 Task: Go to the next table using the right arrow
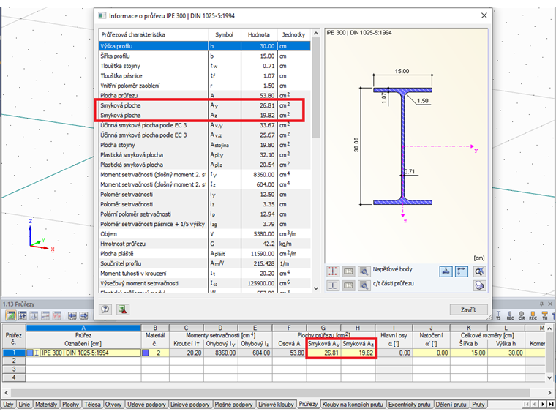pos(84,315)
